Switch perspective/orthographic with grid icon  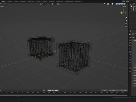pos(126,27)
